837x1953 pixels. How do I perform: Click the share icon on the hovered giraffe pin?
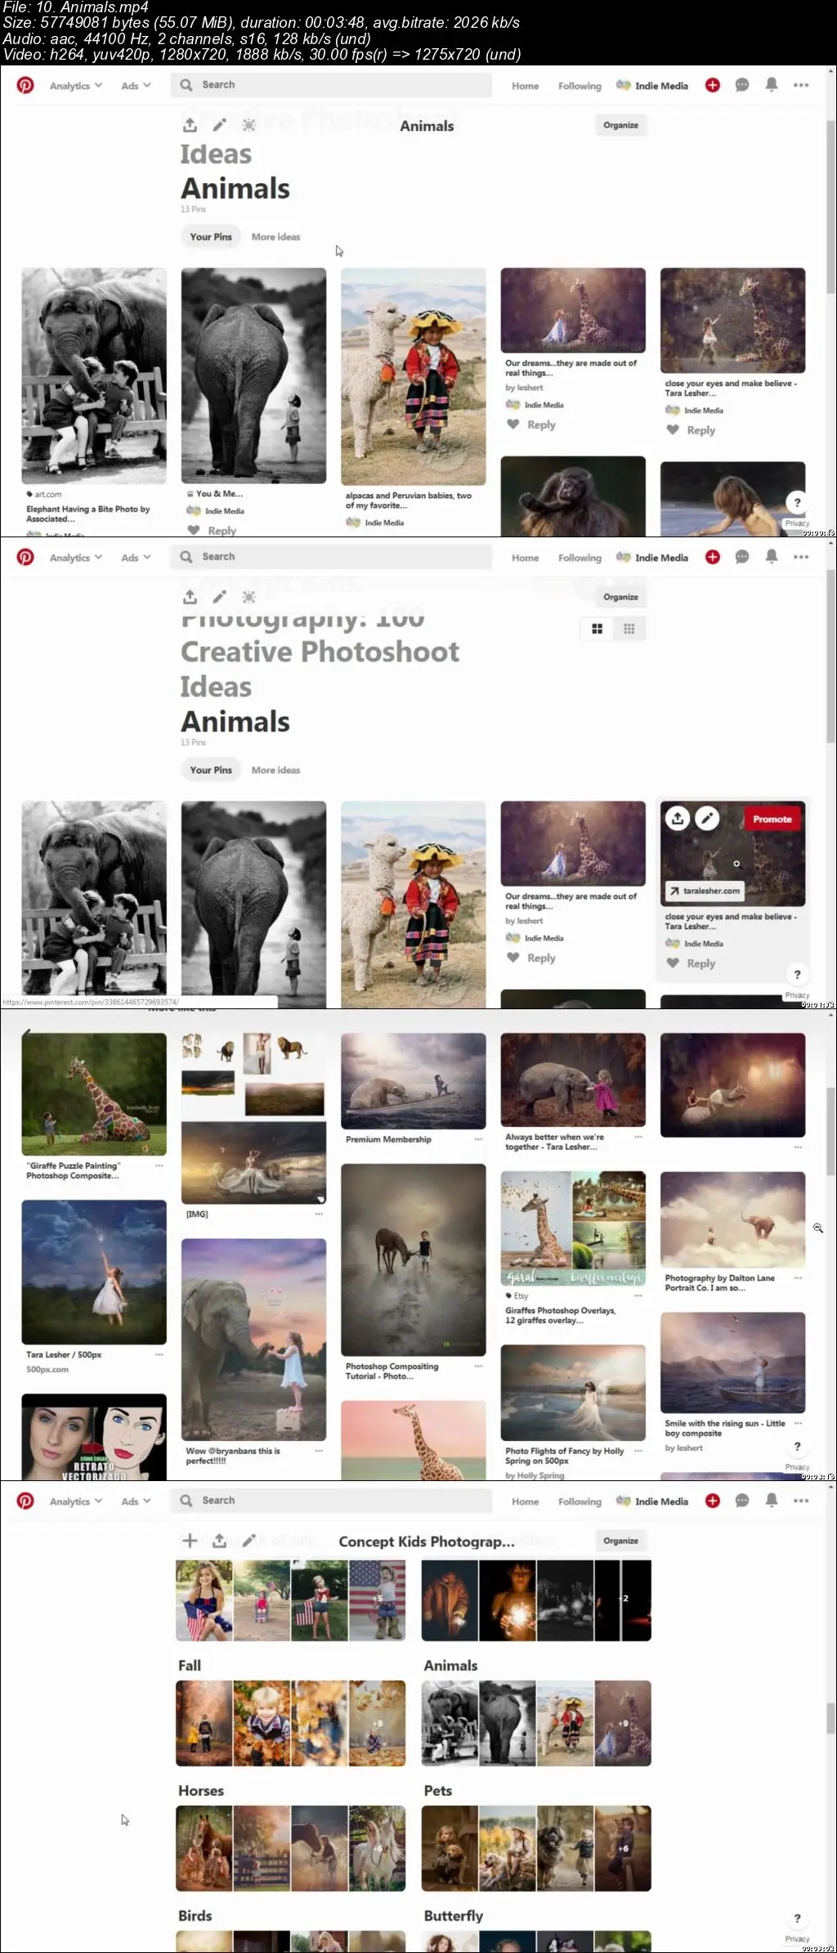click(x=678, y=819)
